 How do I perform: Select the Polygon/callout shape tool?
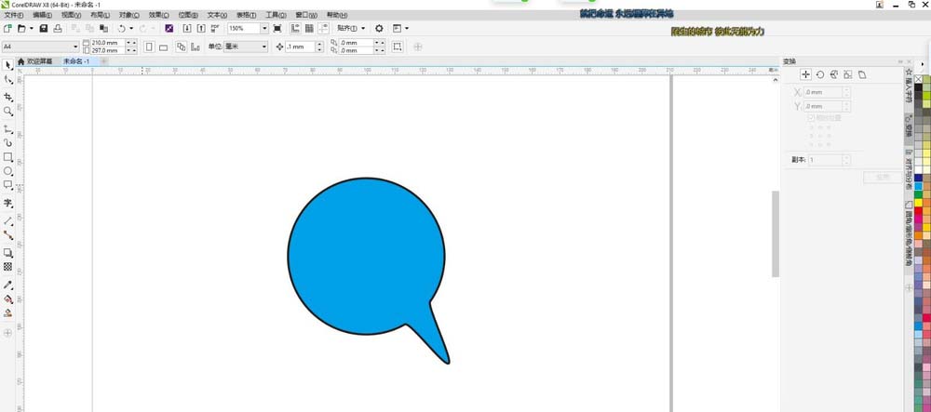pyautogui.click(x=7, y=185)
